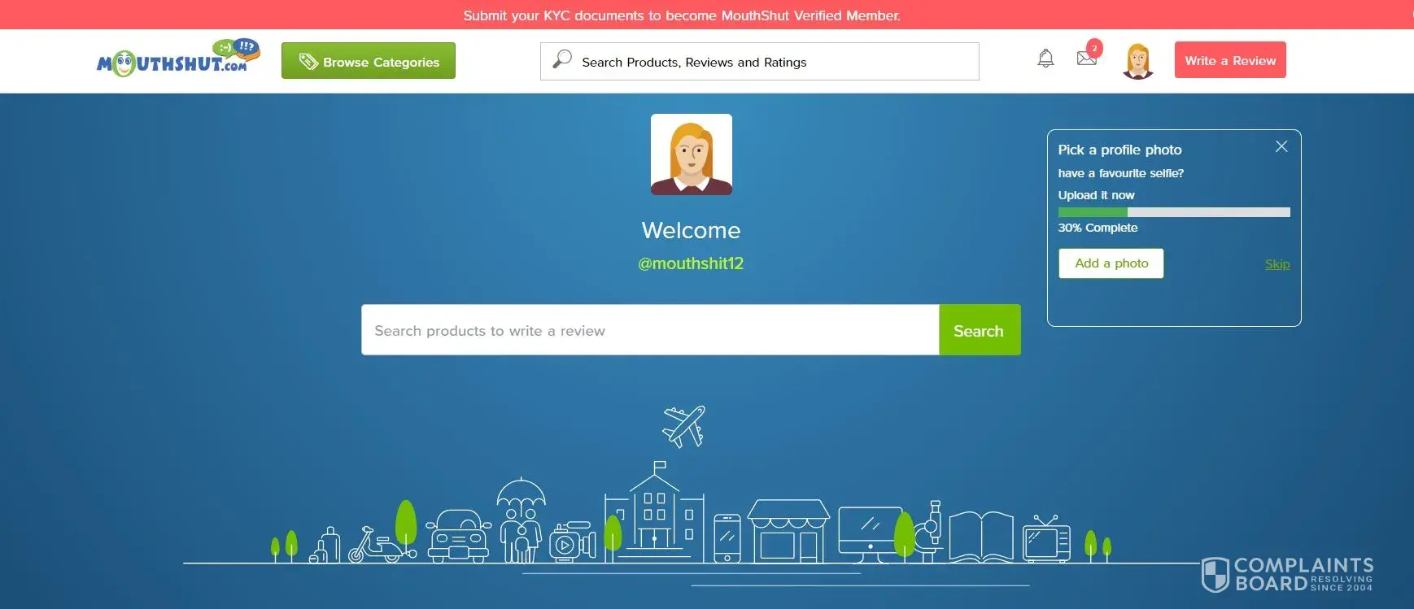The height and width of the screenshot is (609, 1414).
Task: Click the "Welcome" heading text
Action: pos(691,230)
